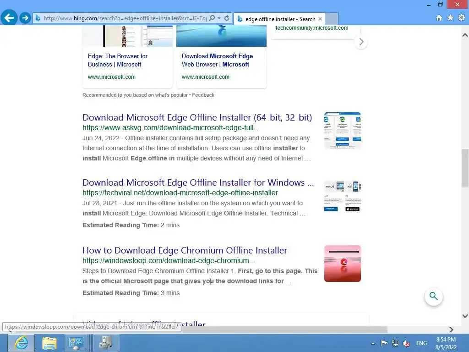Refresh the page with the reload icon
The height and width of the screenshot is (352, 469).
[x=227, y=18]
